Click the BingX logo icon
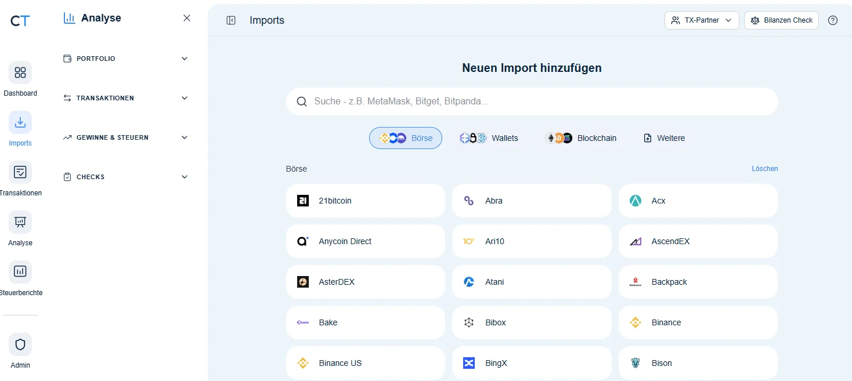 (x=469, y=363)
